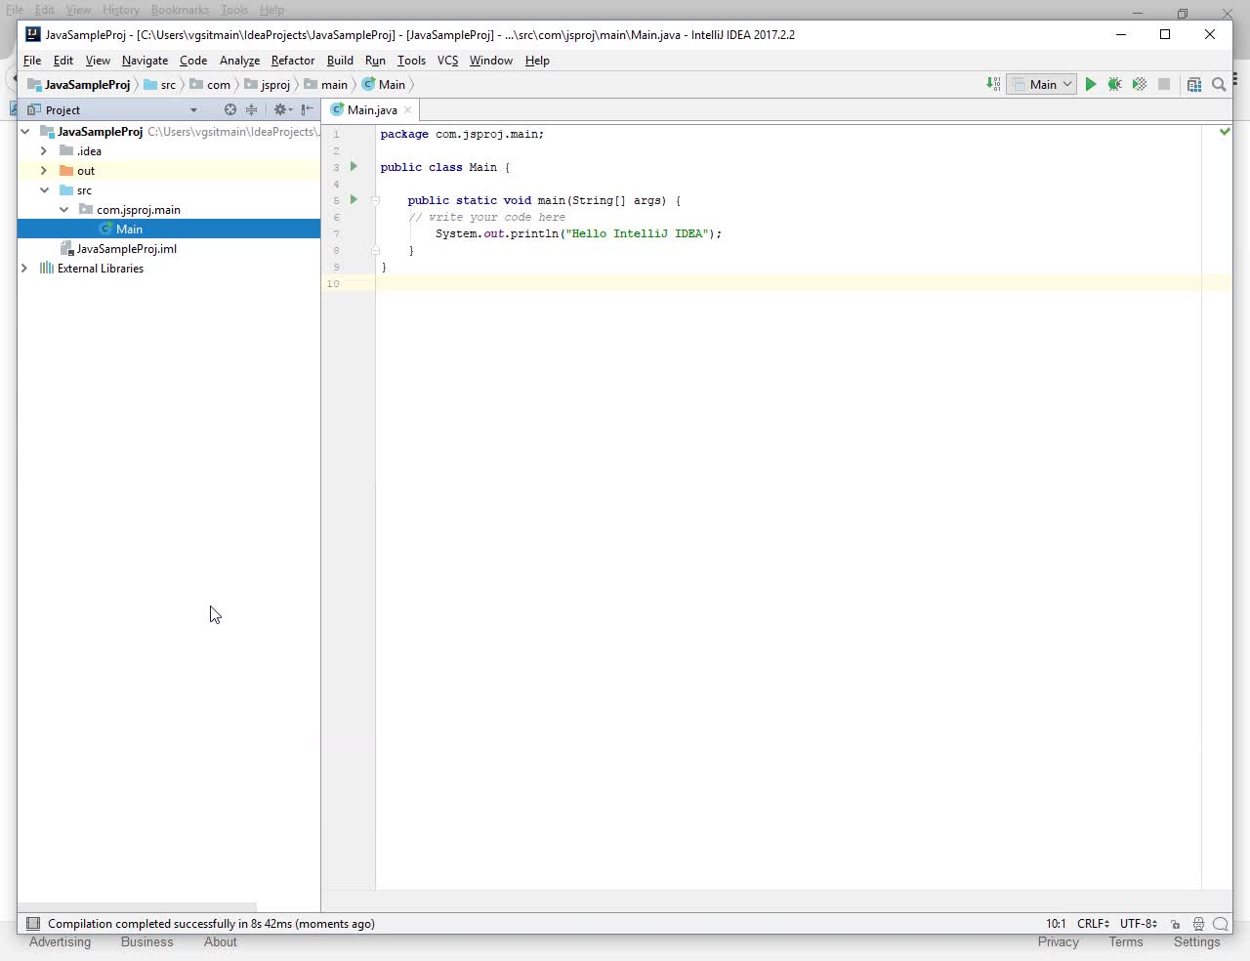Click the src breadcrumb in navigation bar
This screenshot has width=1250, height=961.
click(160, 85)
